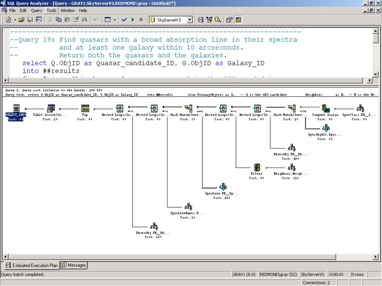Select the Filter plan node
The image size is (382, 286).
pyautogui.click(x=257, y=171)
